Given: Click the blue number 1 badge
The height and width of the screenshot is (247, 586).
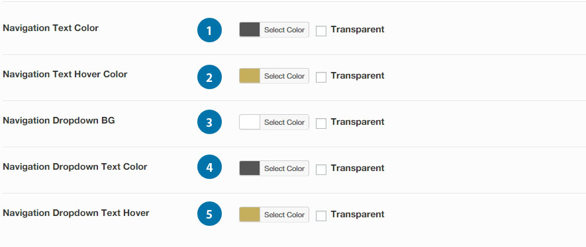Looking at the screenshot, I should point(209,30).
